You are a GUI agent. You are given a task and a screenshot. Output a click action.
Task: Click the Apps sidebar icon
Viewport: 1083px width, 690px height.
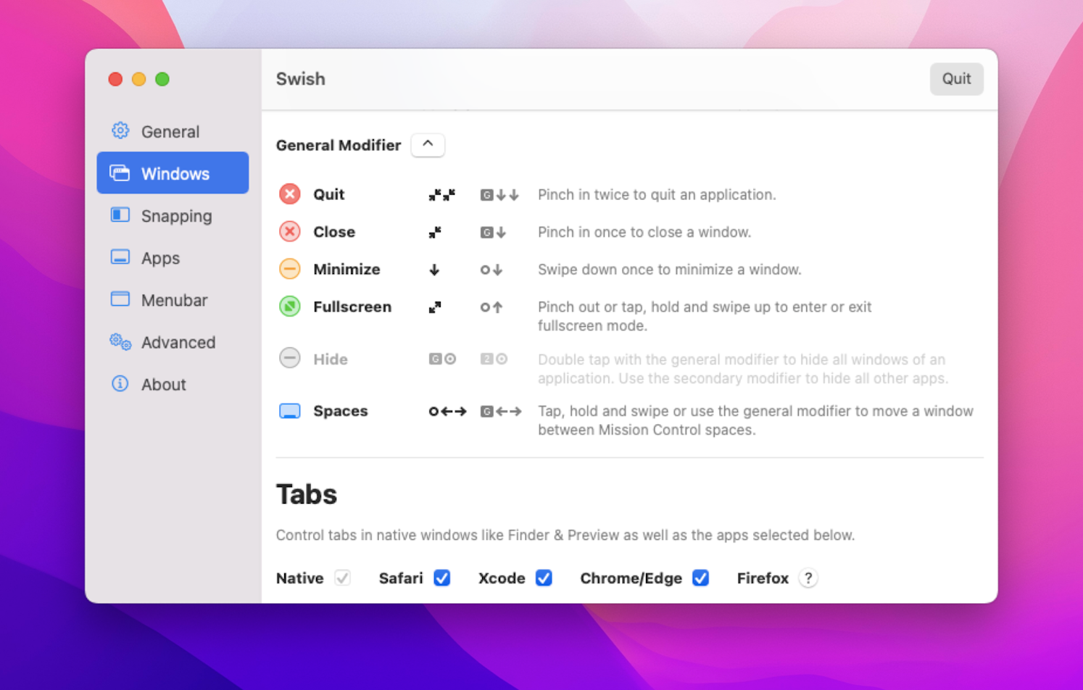click(x=120, y=257)
